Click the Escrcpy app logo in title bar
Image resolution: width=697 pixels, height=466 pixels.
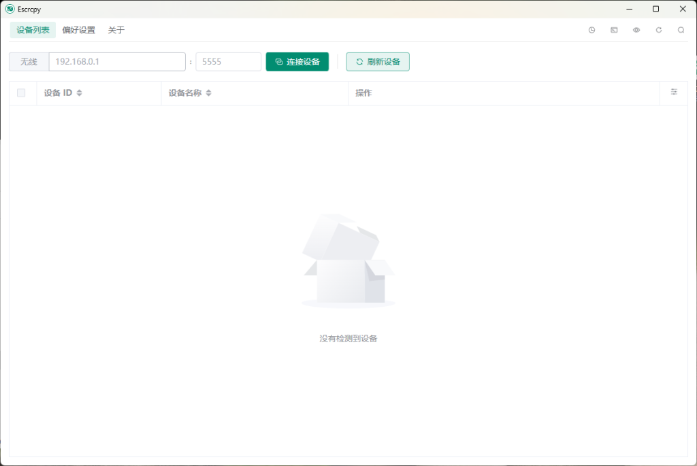pos(10,9)
